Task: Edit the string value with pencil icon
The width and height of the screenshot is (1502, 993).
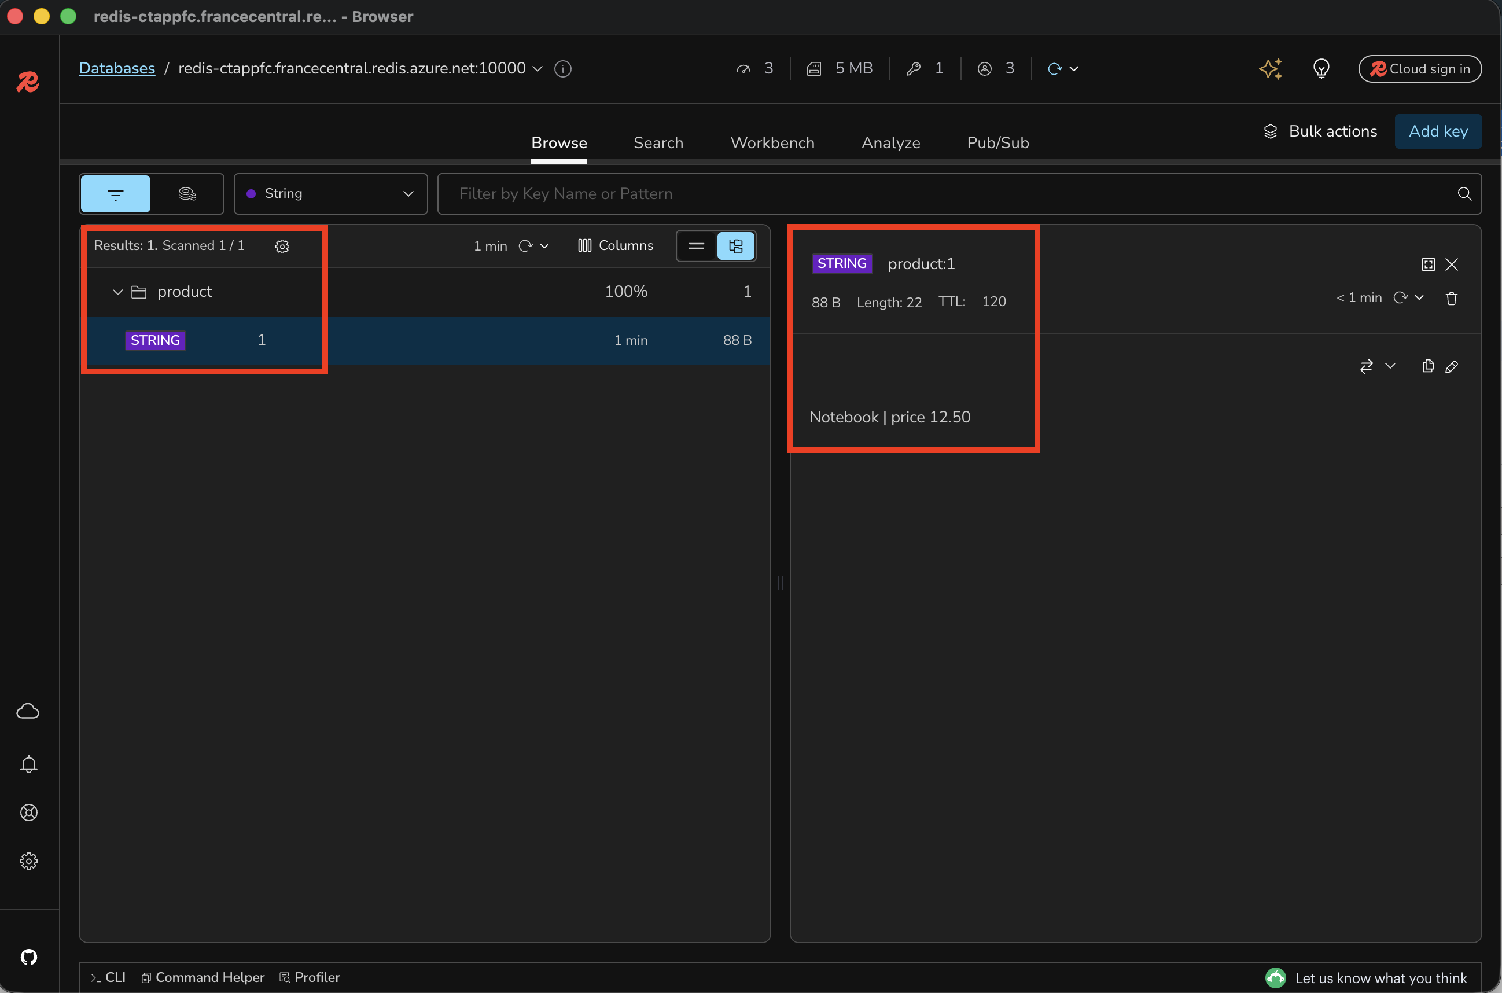Action: coord(1451,367)
